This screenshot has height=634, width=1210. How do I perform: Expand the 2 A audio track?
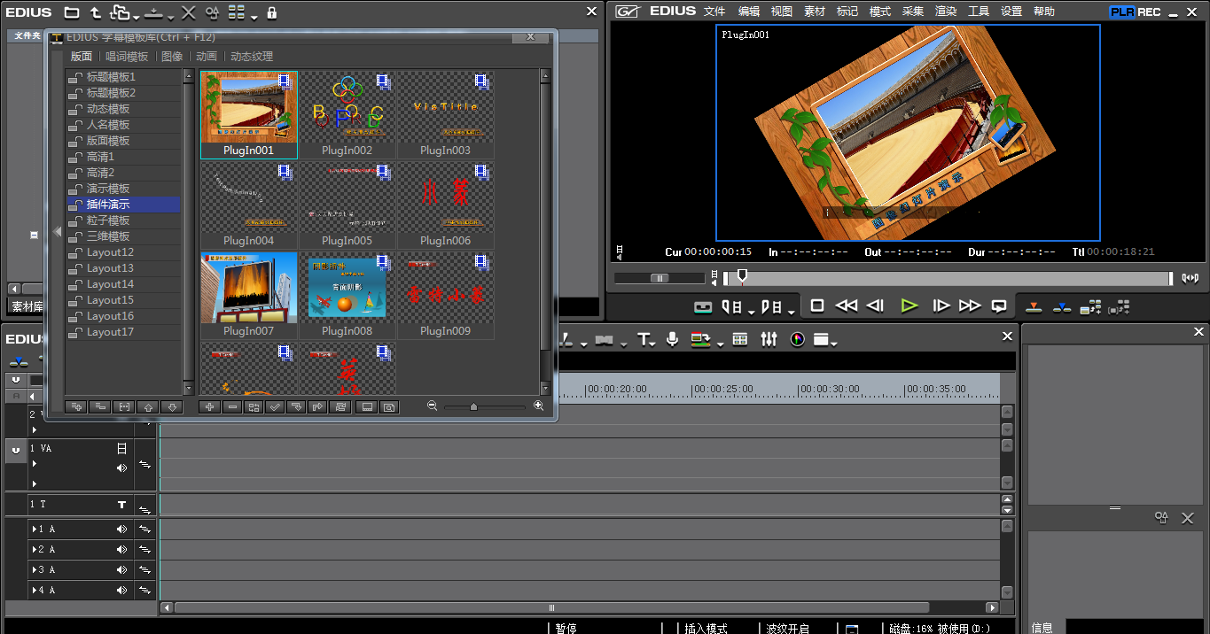click(35, 550)
